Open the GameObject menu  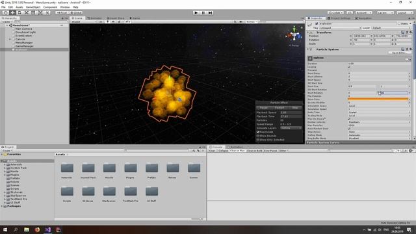(x=33, y=7)
